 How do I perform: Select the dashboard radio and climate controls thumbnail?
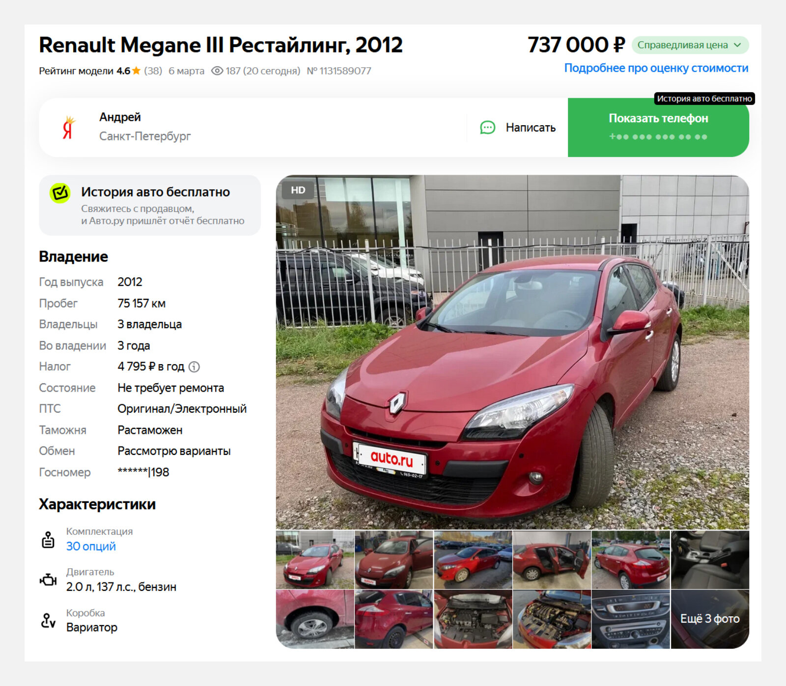click(x=631, y=619)
